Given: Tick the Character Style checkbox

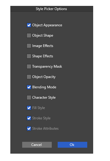Looking at the screenshot, I should [x=29, y=97].
